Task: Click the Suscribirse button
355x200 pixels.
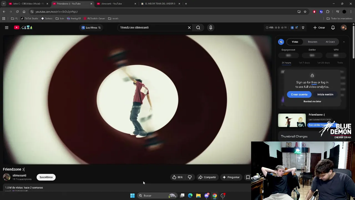Action: coord(46,177)
